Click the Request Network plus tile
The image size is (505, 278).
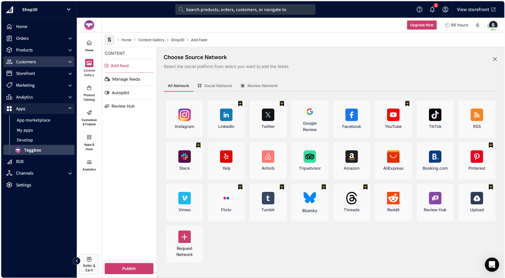tap(184, 244)
